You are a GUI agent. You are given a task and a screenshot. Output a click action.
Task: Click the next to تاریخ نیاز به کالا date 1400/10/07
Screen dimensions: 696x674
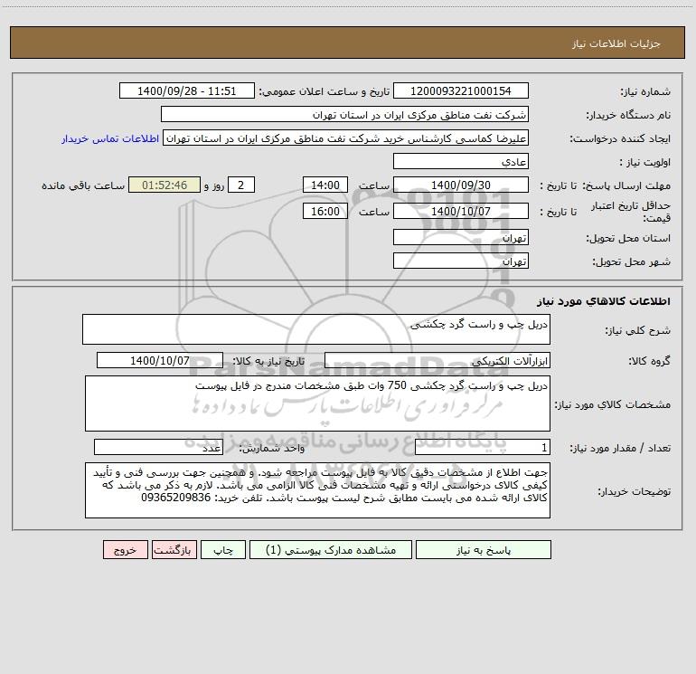pyautogui.click(x=160, y=360)
